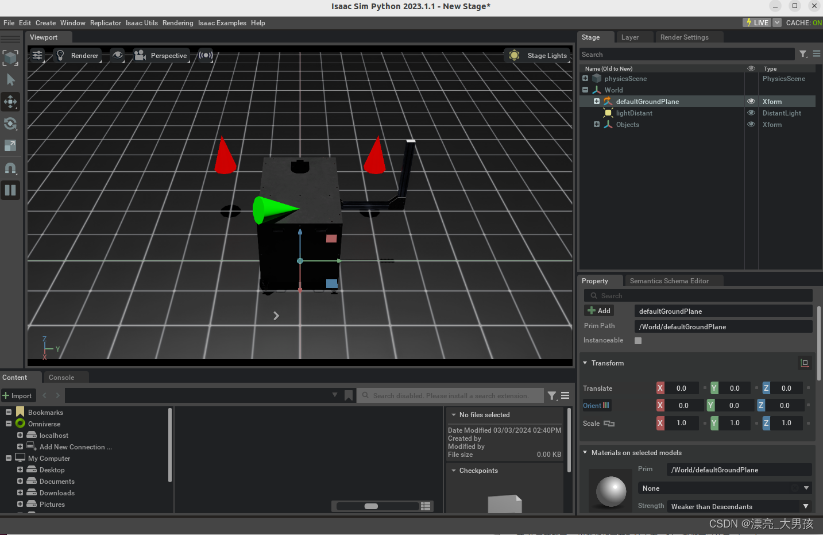Image resolution: width=823 pixels, height=535 pixels.
Task: Open the Stage panel options menu
Action: coord(816,54)
